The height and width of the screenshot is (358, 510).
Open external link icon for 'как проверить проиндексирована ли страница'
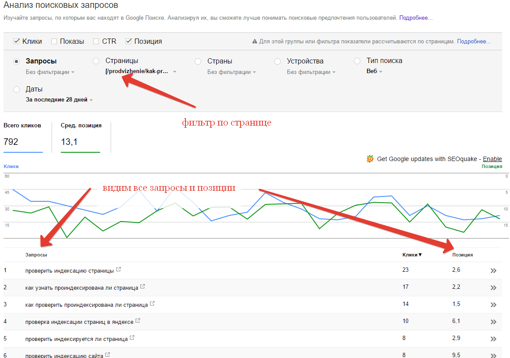(x=152, y=304)
